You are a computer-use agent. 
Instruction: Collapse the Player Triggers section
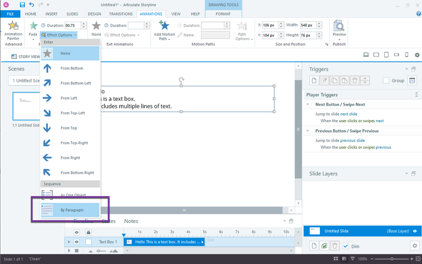(417, 95)
